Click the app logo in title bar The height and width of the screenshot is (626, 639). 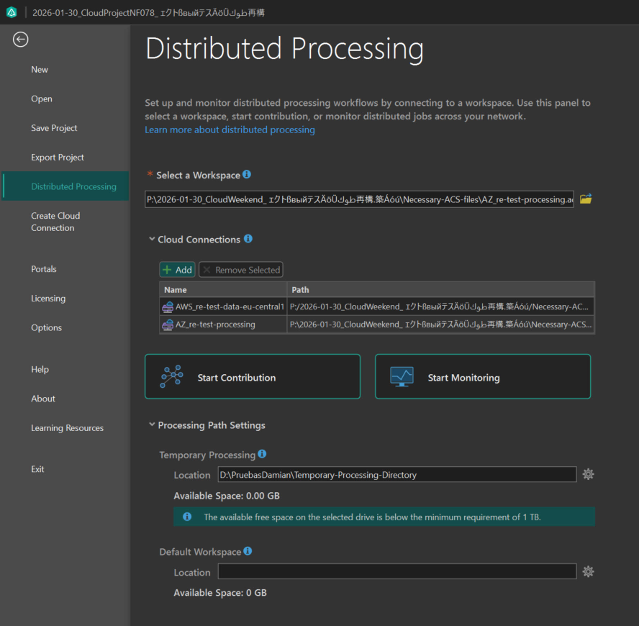point(12,13)
